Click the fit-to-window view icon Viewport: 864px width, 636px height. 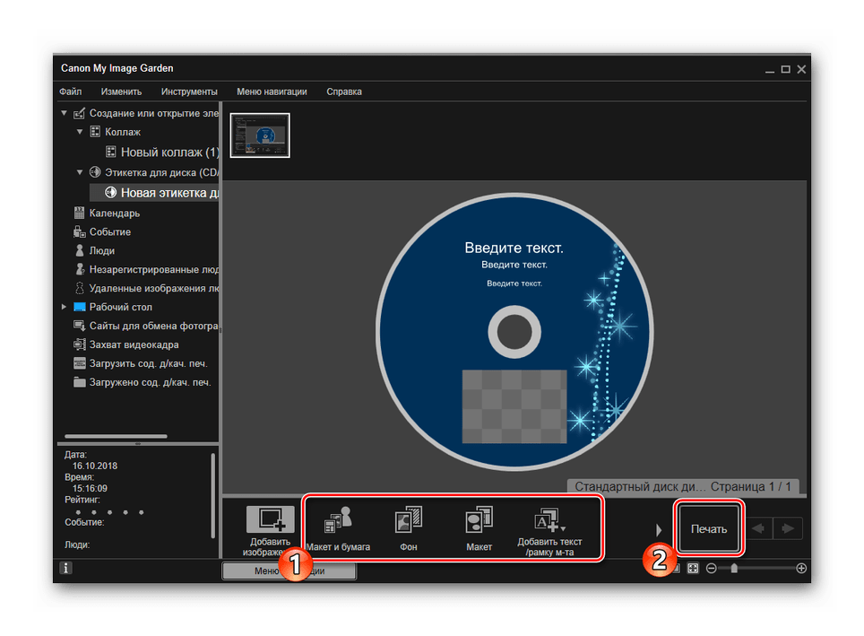[x=693, y=568]
